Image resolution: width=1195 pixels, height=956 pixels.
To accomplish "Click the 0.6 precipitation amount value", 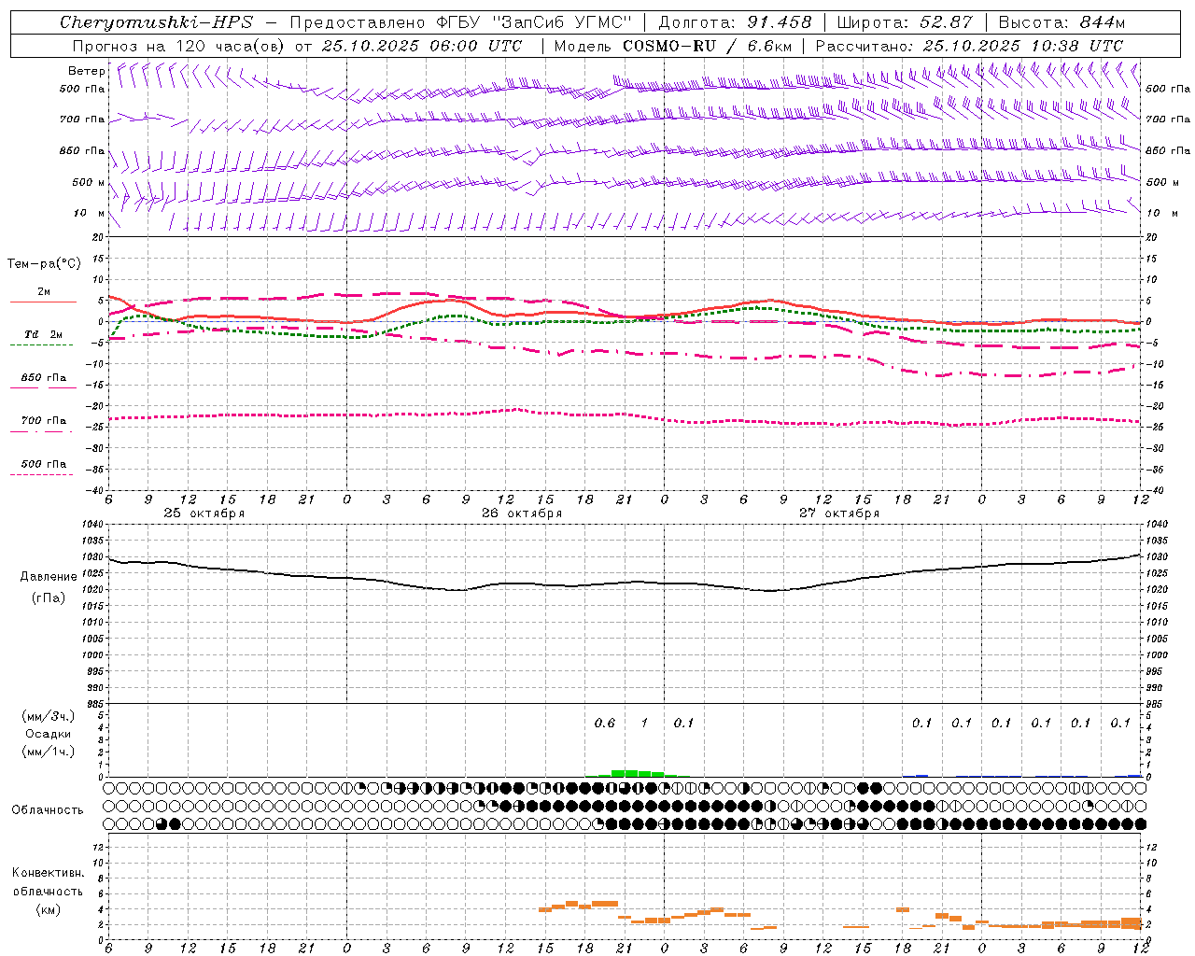I will [x=605, y=724].
